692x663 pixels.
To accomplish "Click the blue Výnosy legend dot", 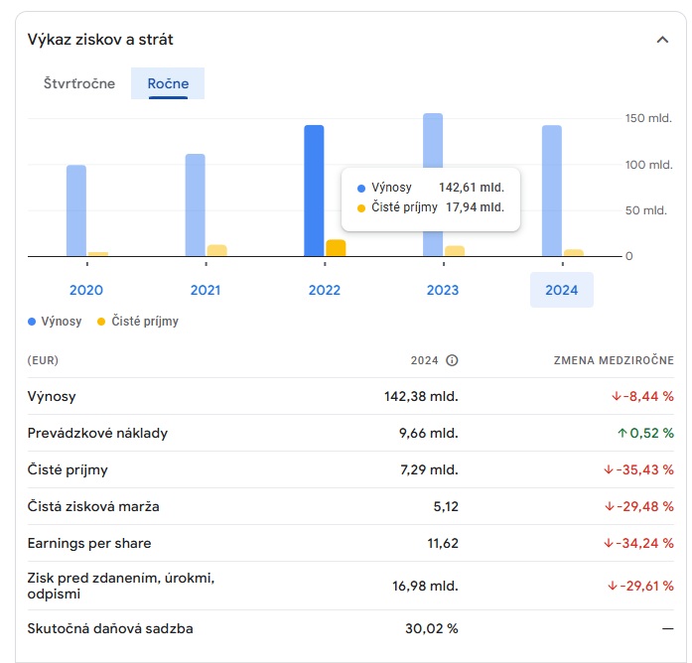I will (x=32, y=322).
